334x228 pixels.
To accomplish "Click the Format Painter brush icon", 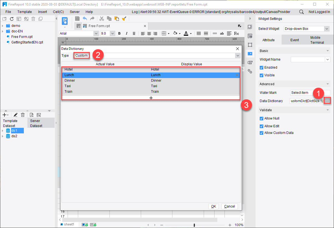I will click(124, 19).
